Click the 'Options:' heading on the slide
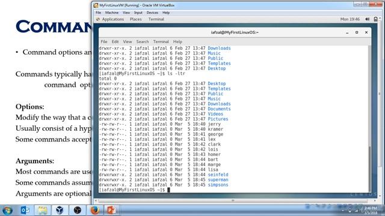This screenshot has width=385, height=216. point(30,107)
